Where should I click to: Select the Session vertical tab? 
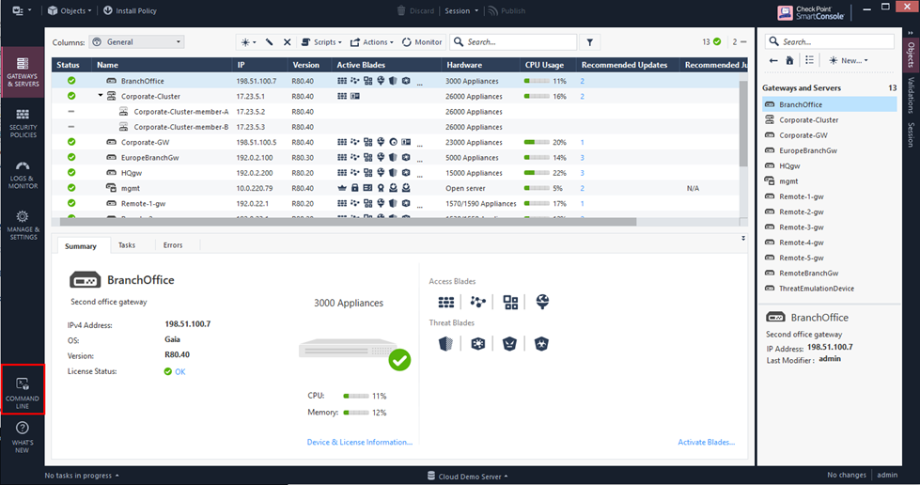click(x=912, y=134)
